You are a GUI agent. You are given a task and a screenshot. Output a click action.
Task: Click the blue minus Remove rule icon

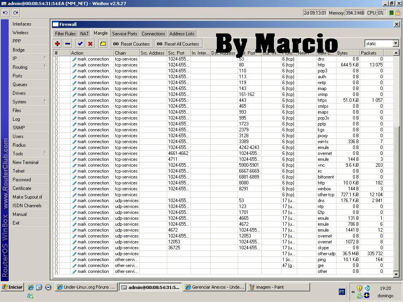coord(68,44)
